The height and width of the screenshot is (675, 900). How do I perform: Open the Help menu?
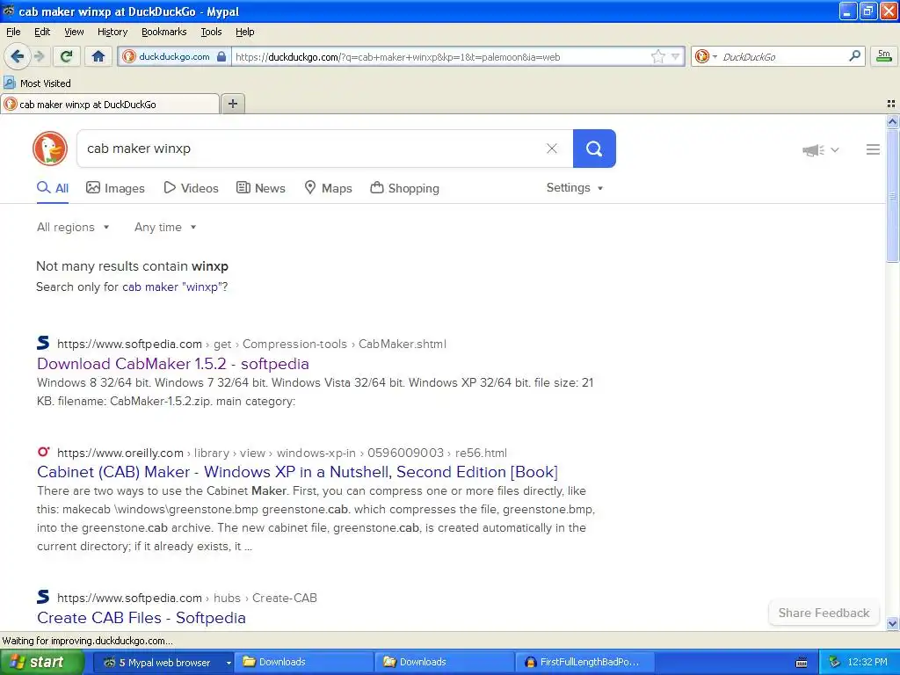click(245, 32)
